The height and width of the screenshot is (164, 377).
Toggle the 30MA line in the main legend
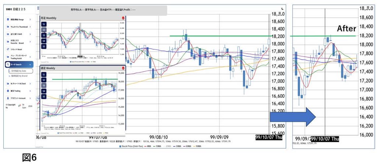177,146
